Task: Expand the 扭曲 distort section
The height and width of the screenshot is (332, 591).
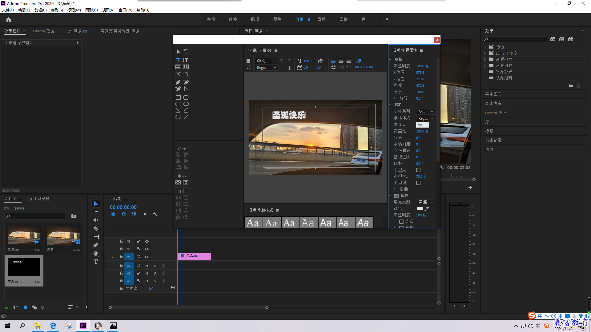Action: click(395, 189)
